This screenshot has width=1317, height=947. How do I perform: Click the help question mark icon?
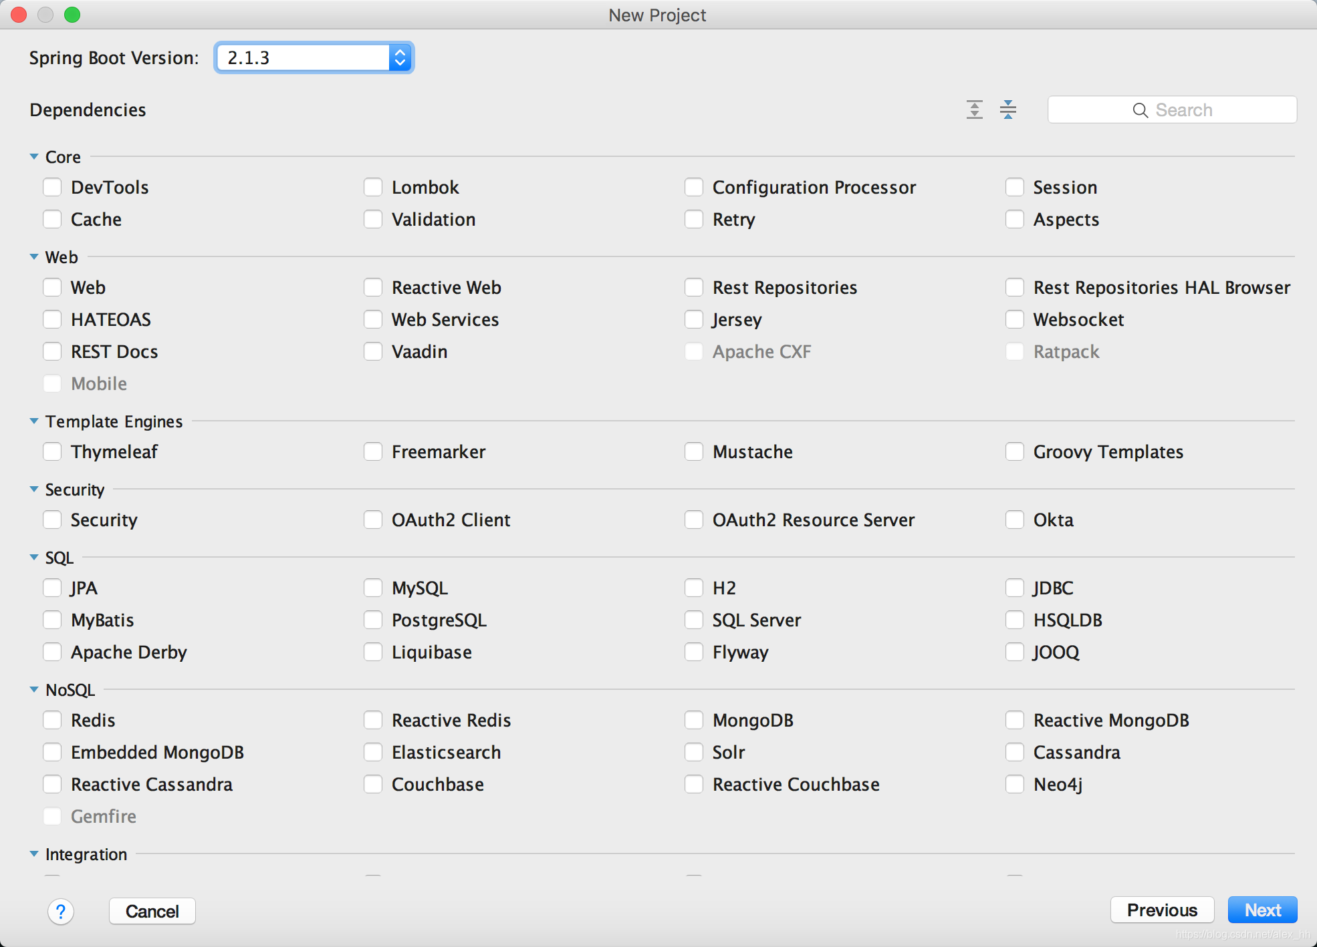point(61,912)
